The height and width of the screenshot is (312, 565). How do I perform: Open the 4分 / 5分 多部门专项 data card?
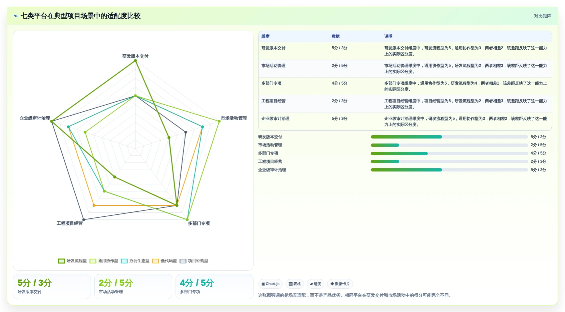215,286
